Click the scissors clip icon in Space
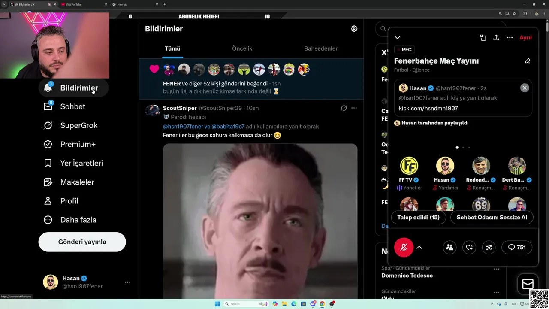 click(489, 247)
